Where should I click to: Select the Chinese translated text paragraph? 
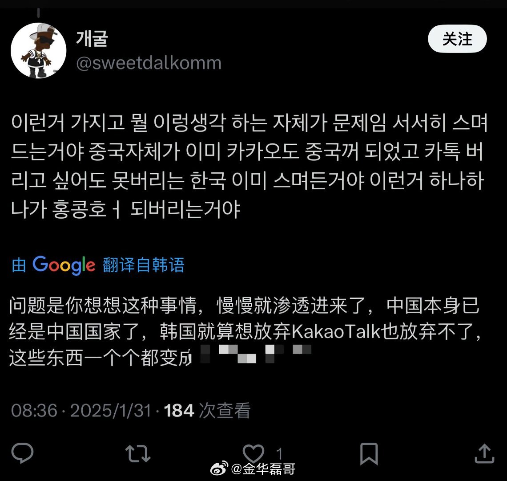245,331
